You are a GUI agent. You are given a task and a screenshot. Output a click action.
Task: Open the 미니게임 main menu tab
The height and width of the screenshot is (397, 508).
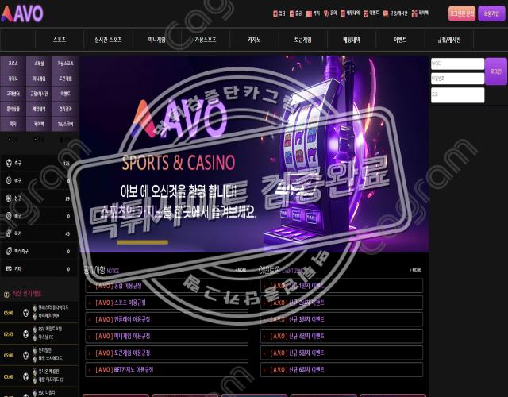click(x=156, y=39)
